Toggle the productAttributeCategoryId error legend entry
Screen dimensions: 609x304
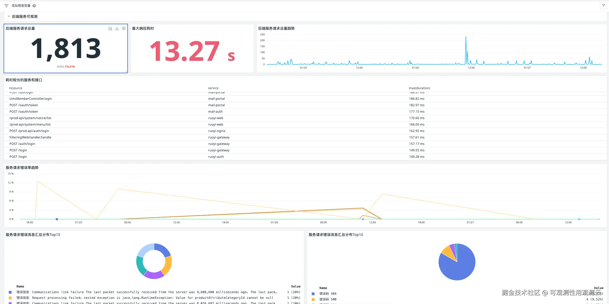[144, 298]
